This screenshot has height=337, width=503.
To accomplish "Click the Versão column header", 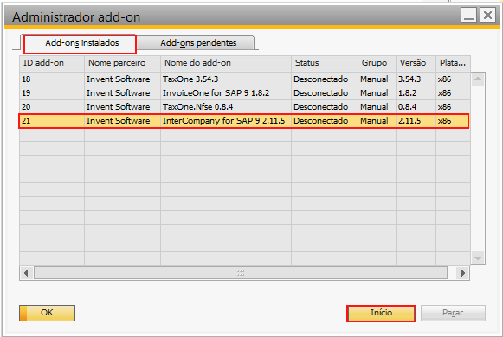I will click(x=416, y=63).
